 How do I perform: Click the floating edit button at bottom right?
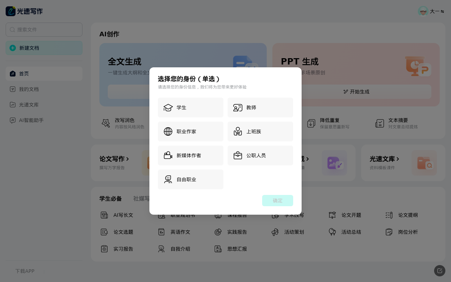point(440,271)
